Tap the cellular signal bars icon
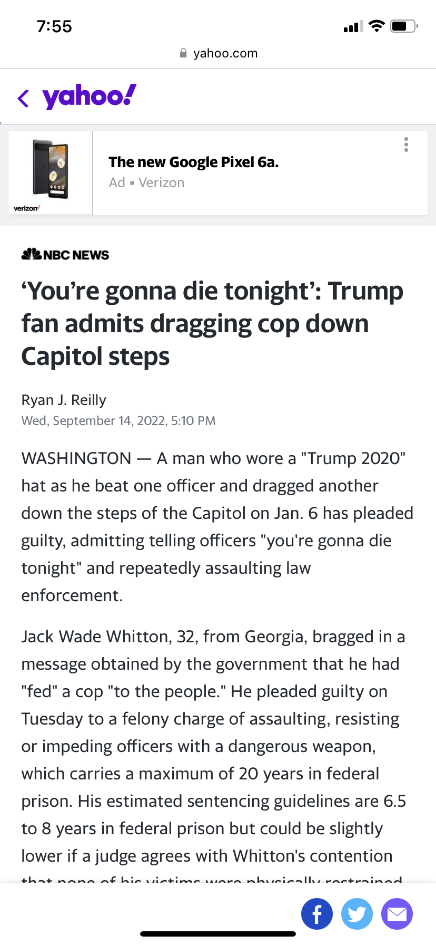 [x=353, y=26]
